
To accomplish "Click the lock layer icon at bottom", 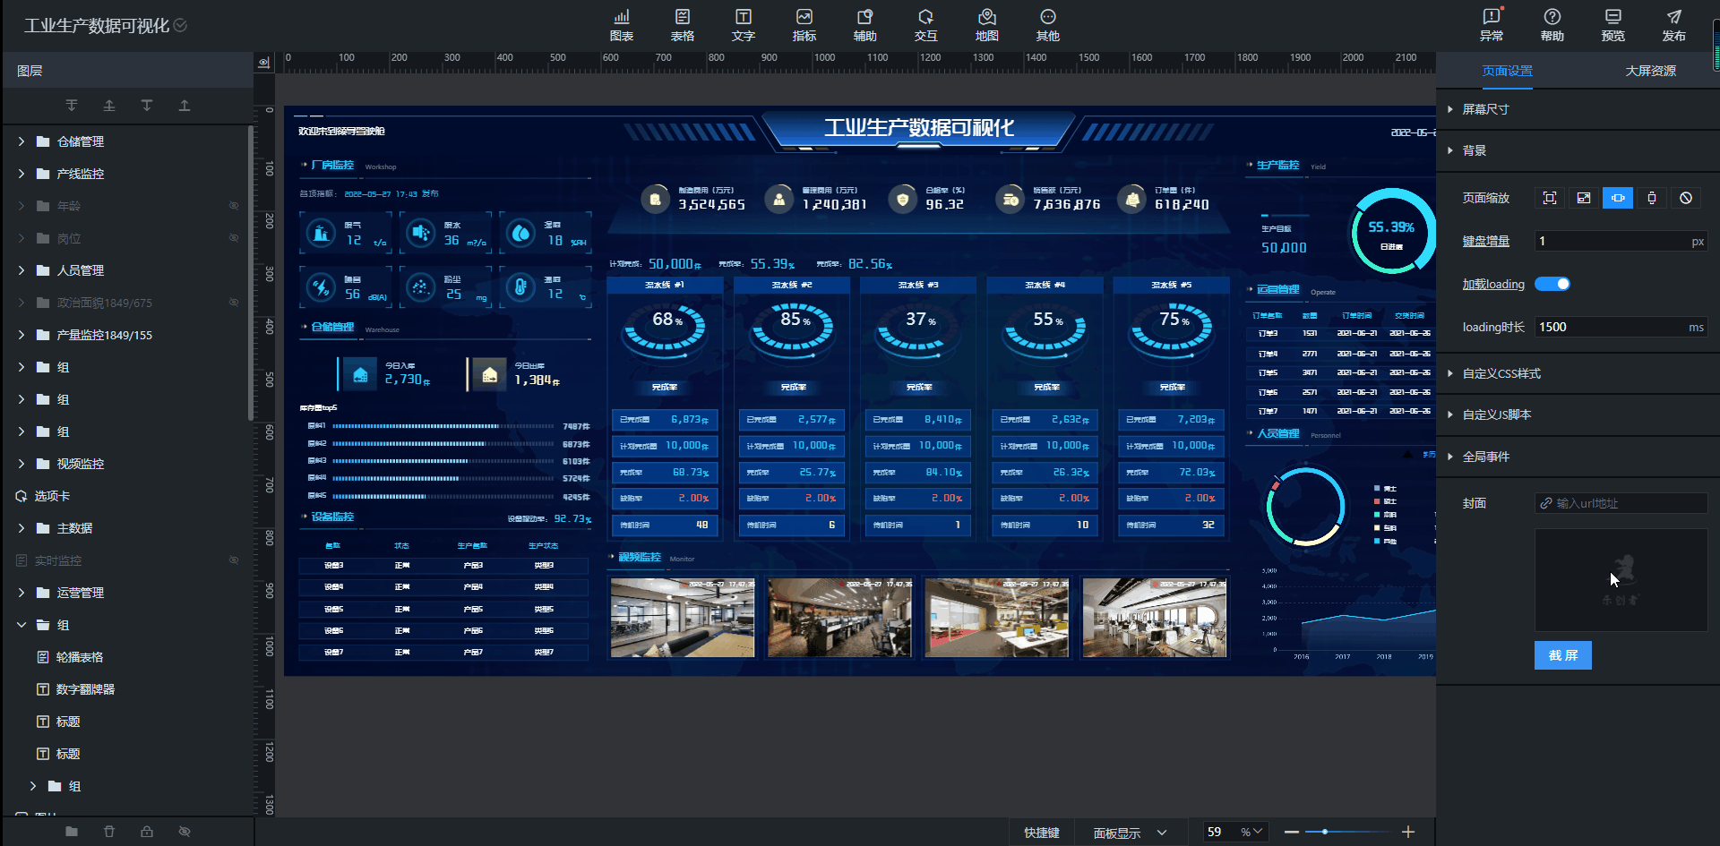I will coord(147,832).
